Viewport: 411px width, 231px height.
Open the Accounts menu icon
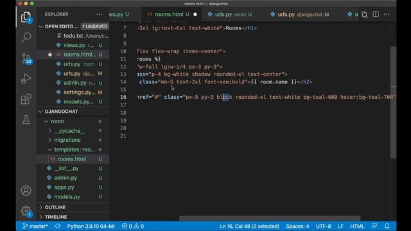click(26, 191)
